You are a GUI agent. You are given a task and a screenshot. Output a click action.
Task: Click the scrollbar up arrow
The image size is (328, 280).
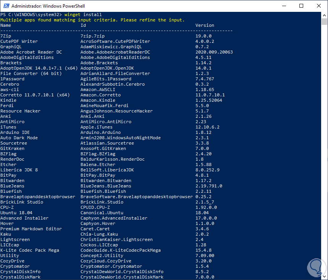[x=325, y=15]
